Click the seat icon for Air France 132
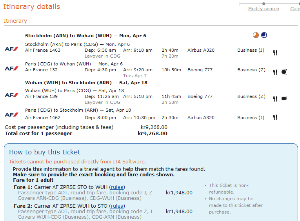Screen dimensions: 300x221 [x=284, y=72]
